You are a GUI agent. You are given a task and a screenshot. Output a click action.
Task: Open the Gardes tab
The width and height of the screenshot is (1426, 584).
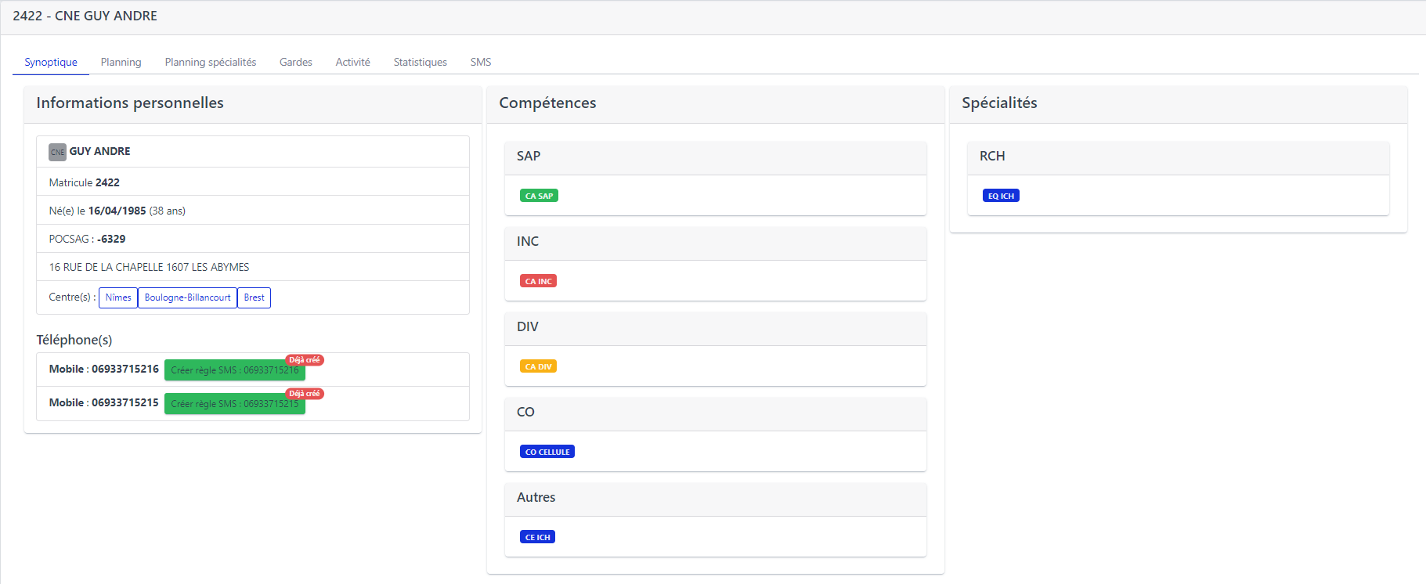pos(295,62)
